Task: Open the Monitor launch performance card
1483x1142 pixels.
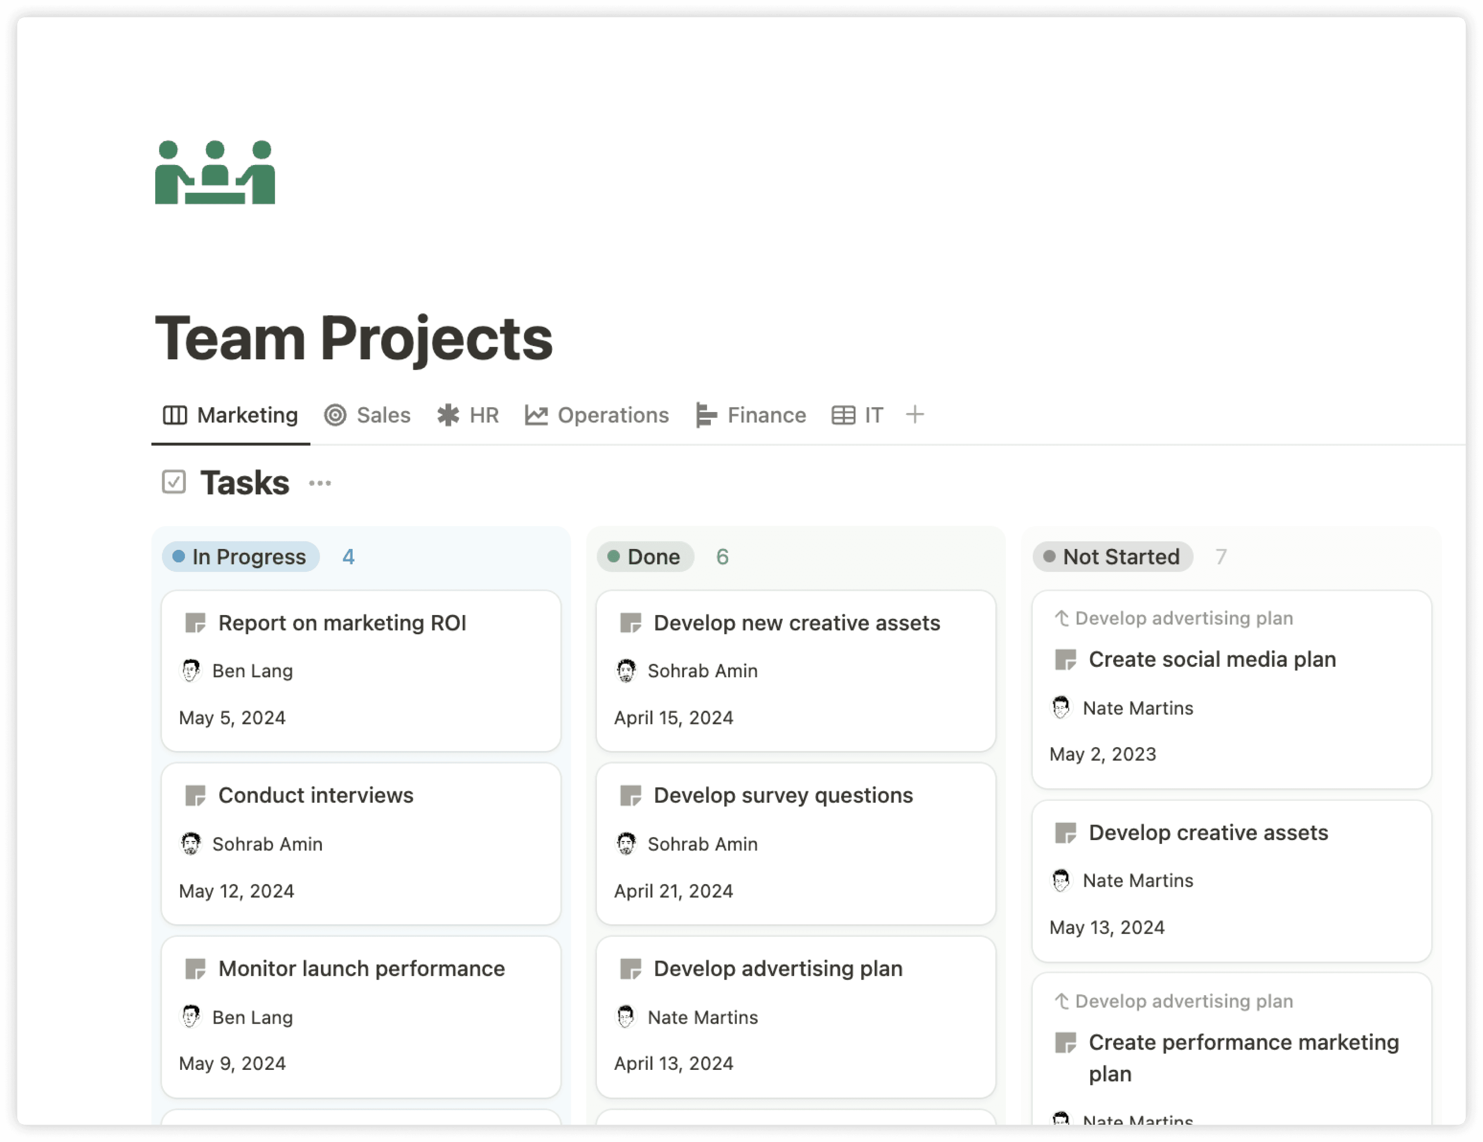Action: coord(360,968)
